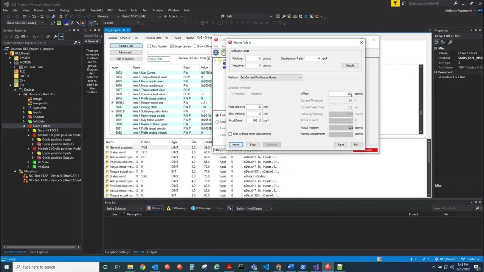Open the PLC menu
The height and width of the screenshot is (272, 484).
pyautogui.click(x=111, y=10)
